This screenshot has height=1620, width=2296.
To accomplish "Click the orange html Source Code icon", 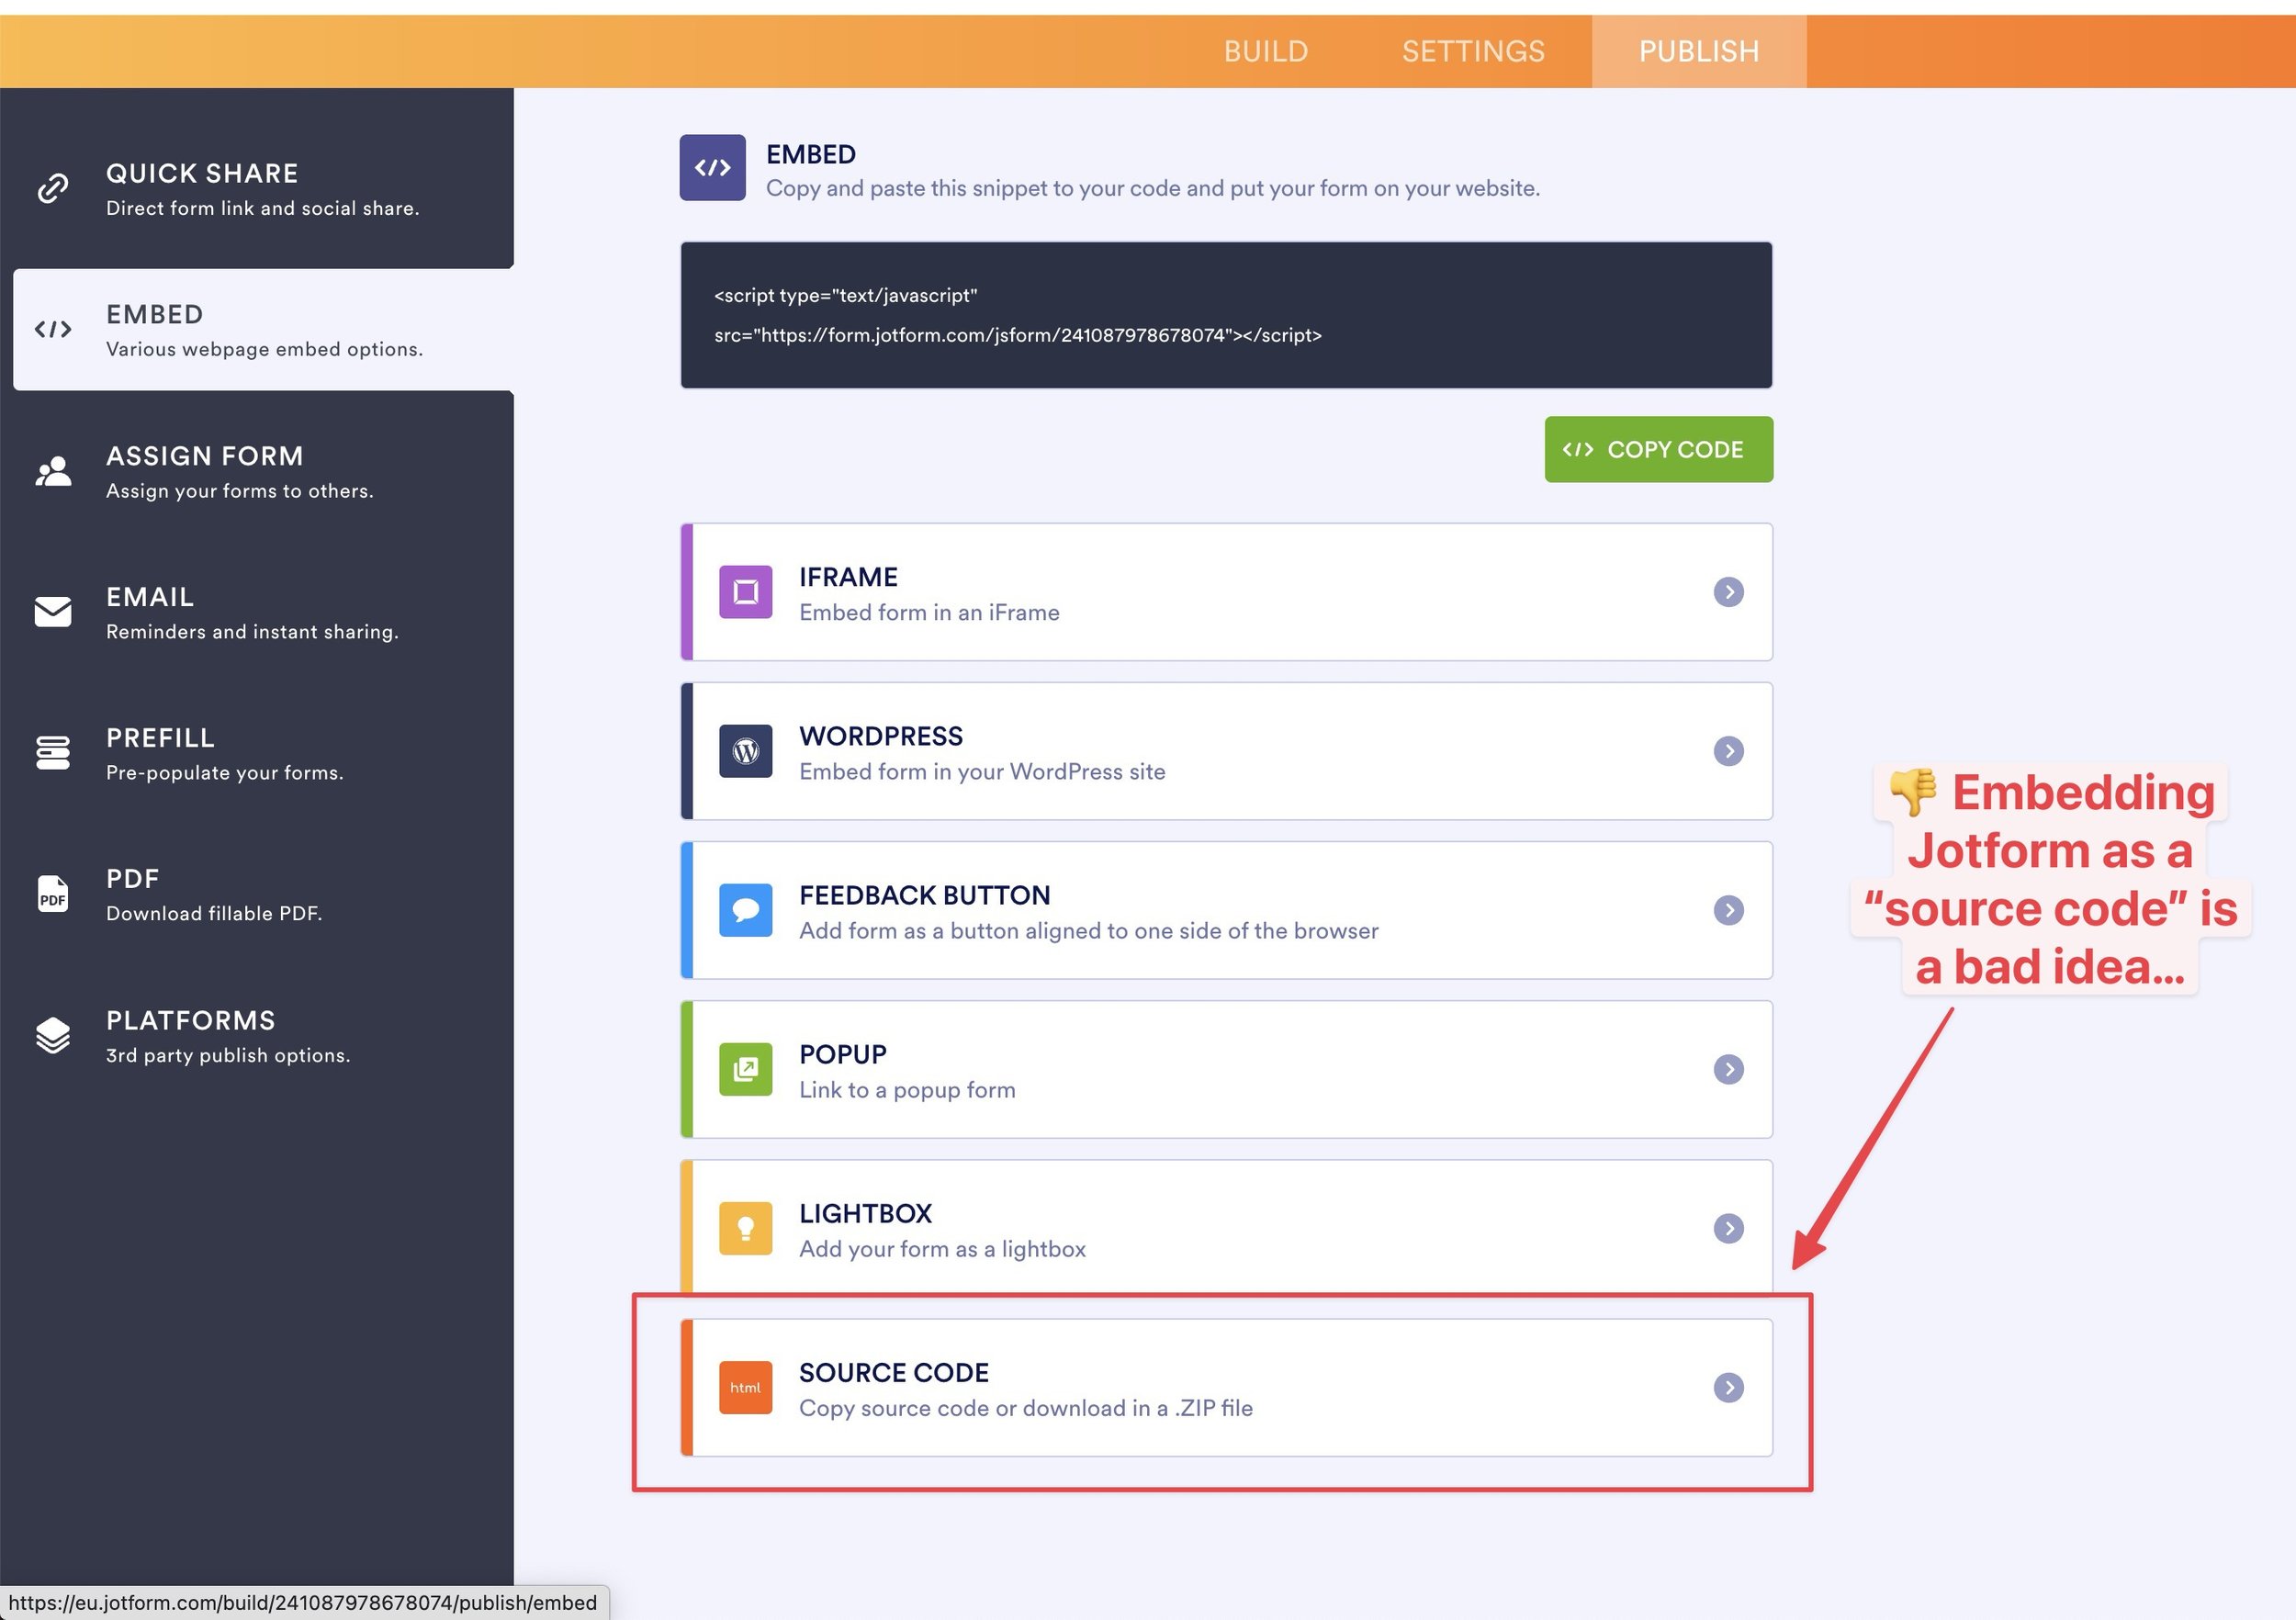I will 745,1387.
